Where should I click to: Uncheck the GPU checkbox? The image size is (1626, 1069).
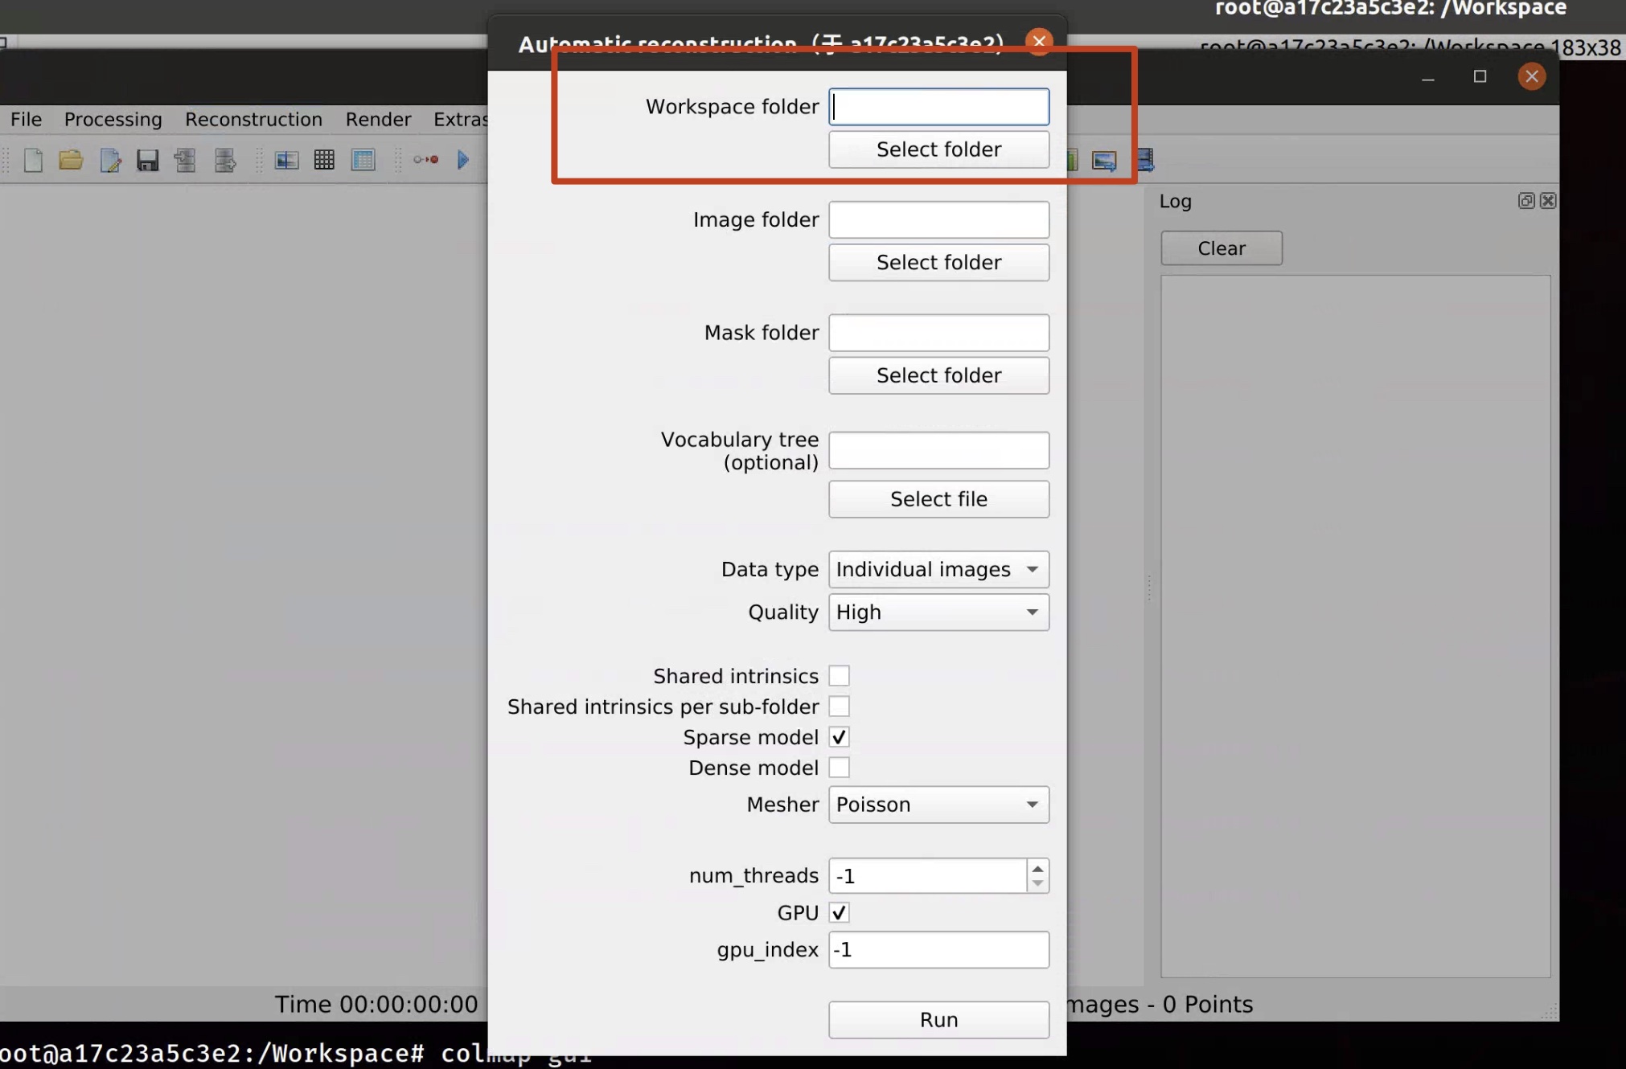click(839, 912)
